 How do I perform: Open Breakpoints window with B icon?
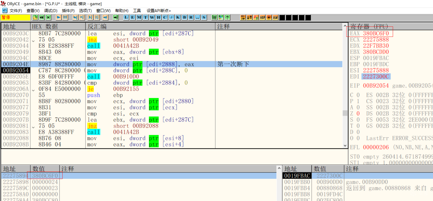click(x=185, y=17)
